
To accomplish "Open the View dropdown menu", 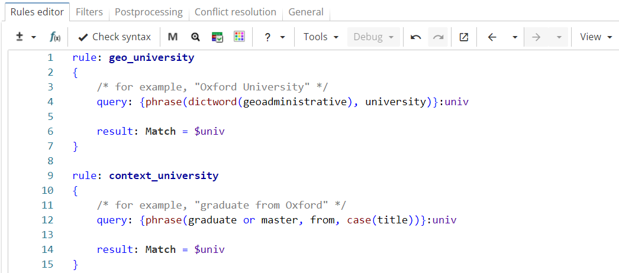I will point(596,37).
